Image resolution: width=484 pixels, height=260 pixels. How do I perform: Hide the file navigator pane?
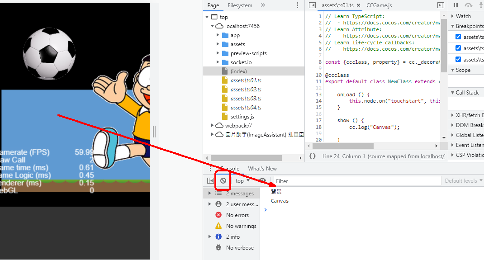click(x=313, y=5)
